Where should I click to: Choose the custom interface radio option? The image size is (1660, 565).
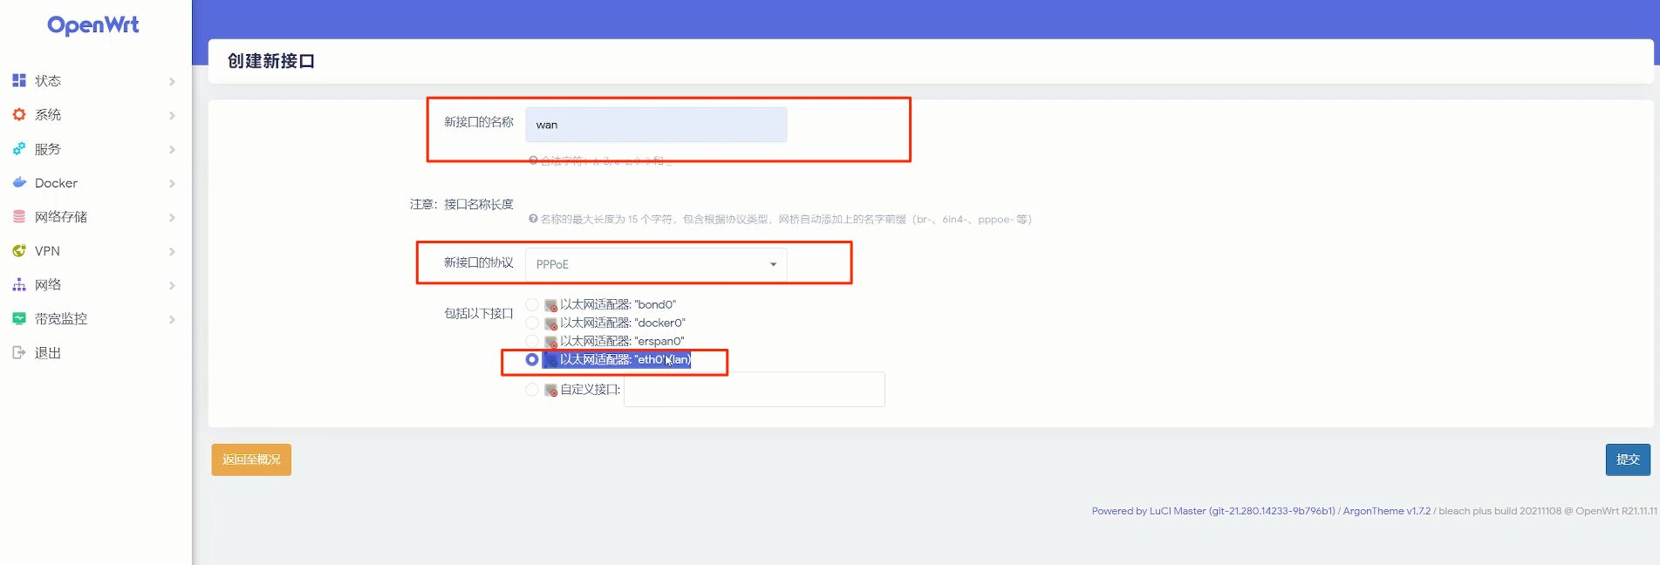pyautogui.click(x=532, y=390)
